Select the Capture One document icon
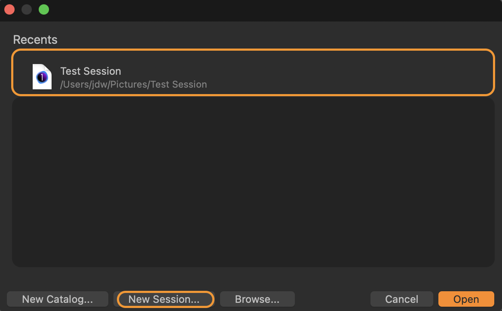Screen dimensions: 502x311 tap(42, 77)
